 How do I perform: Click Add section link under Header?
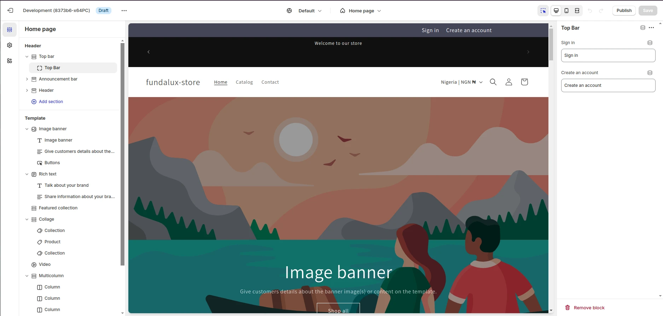coord(51,102)
